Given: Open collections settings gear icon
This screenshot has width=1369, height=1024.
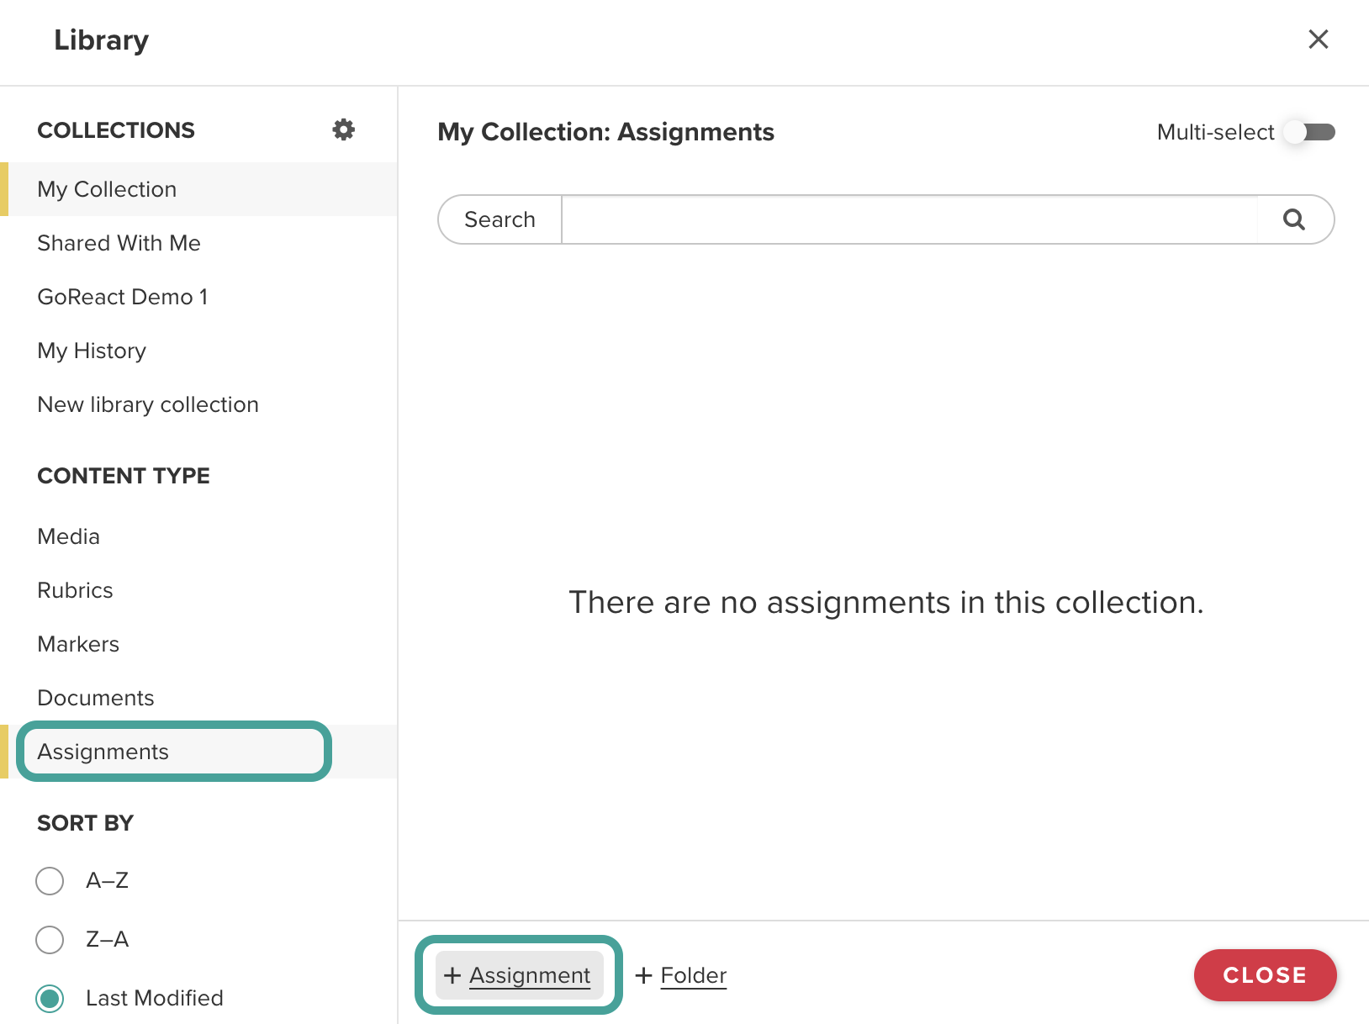Looking at the screenshot, I should 343,129.
